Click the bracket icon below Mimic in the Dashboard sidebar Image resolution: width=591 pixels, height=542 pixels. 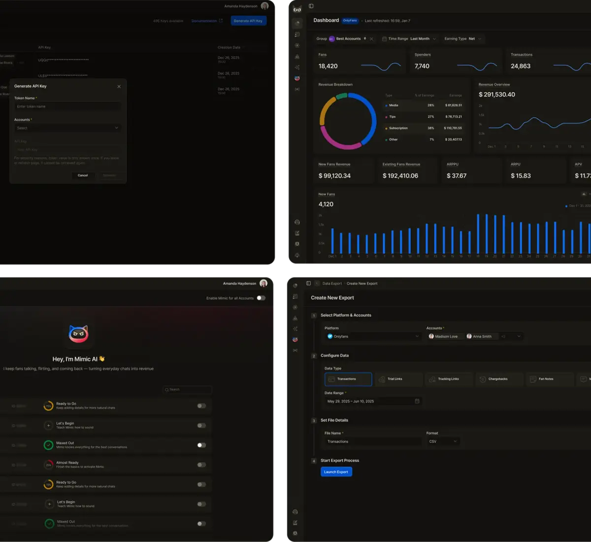297,89
